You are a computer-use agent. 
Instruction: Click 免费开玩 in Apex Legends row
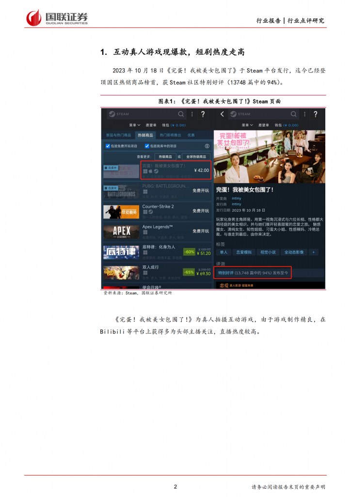pos(201,231)
